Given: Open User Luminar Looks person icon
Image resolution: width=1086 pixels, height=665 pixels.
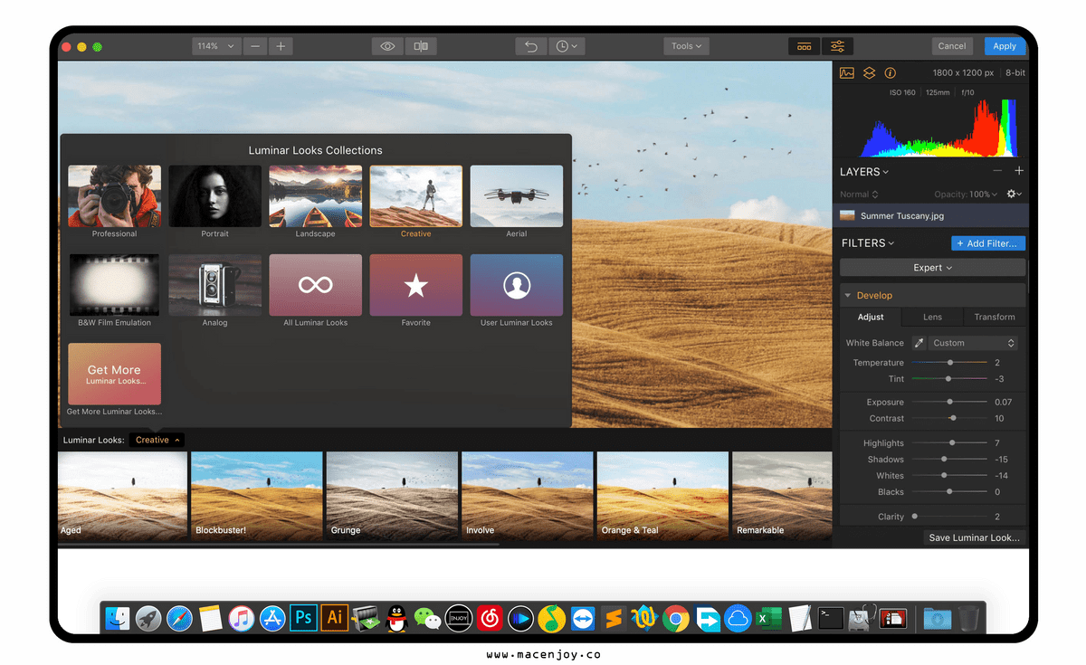Looking at the screenshot, I should [517, 285].
